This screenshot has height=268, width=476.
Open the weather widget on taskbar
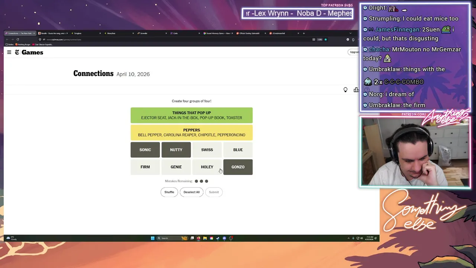[11, 238]
